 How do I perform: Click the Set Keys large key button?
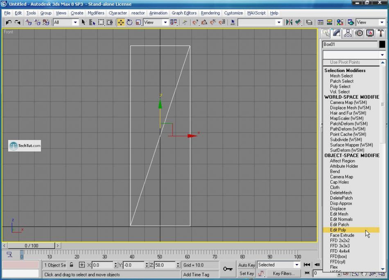pos(228,269)
